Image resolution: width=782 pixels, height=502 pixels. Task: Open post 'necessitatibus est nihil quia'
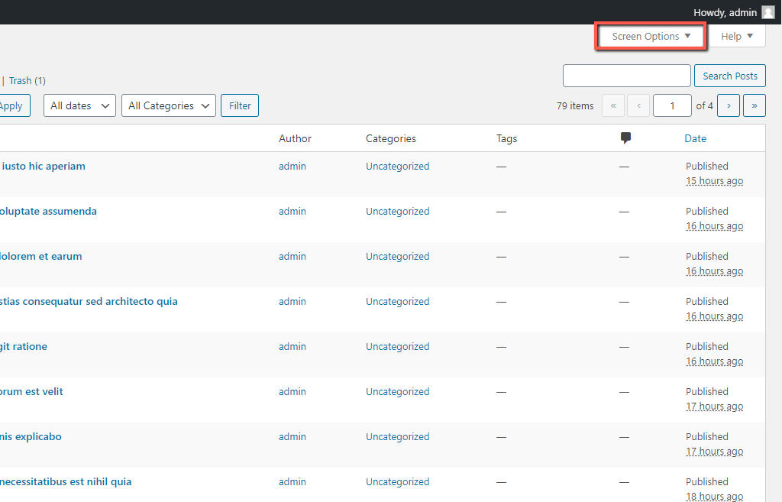[x=66, y=481]
